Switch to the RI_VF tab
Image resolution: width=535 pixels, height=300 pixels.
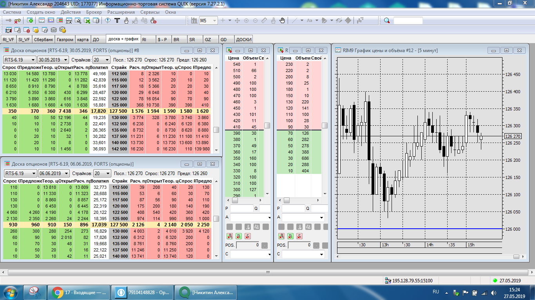tap(8, 40)
